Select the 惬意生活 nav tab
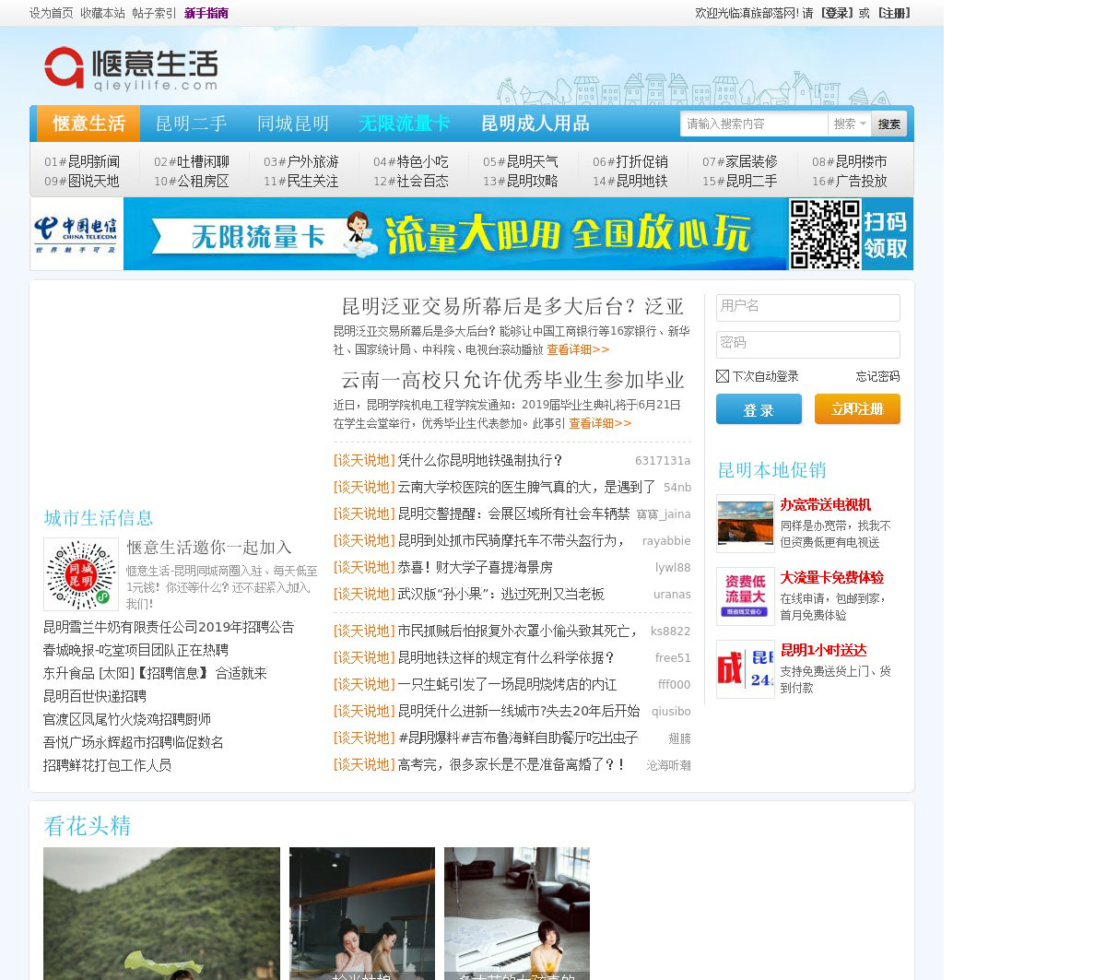This screenshot has width=1106, height=980. [x=88, y=124]
